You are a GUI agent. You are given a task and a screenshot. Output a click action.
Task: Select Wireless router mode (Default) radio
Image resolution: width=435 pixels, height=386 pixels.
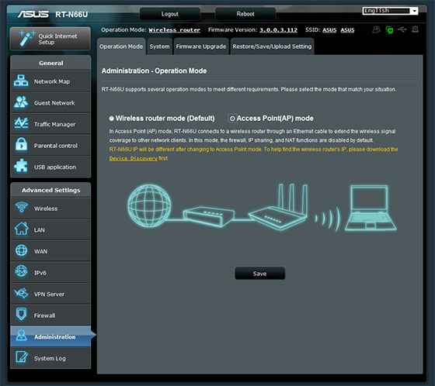click(112, 119)
